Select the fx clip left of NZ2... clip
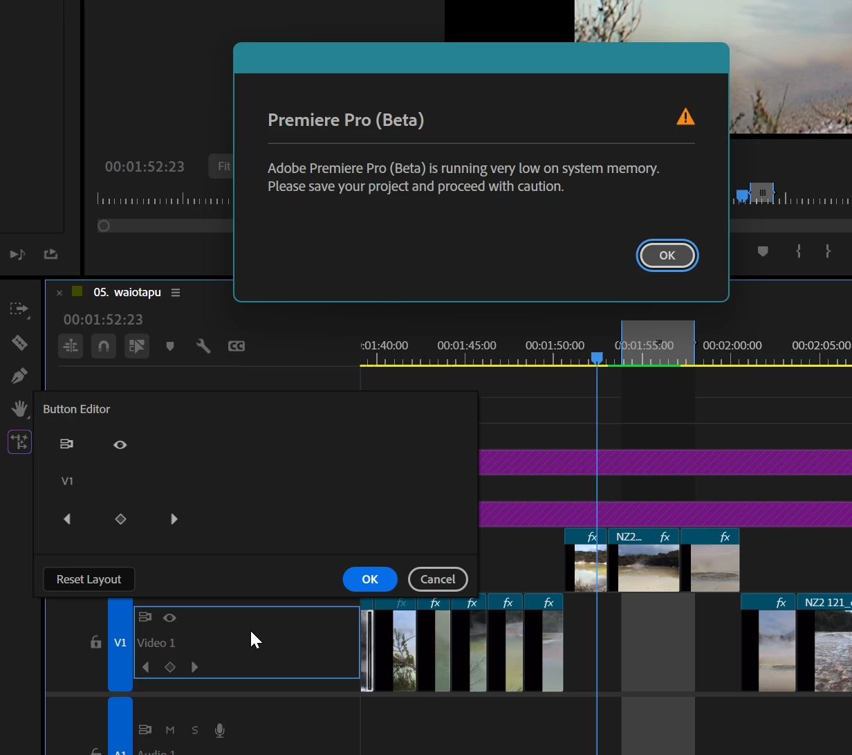The width and height of the screenshot is (852, 755). pyautogui.click(x=586, y=560)
